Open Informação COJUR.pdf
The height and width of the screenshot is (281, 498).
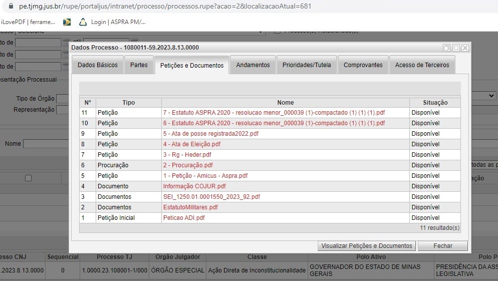pyautogui.click(x=194, y=186)
